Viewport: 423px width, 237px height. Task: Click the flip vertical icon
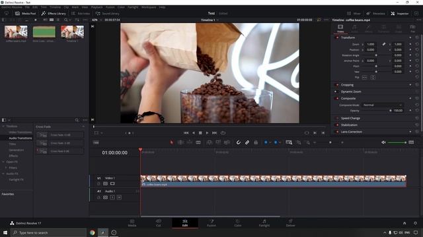pos(373,78)
